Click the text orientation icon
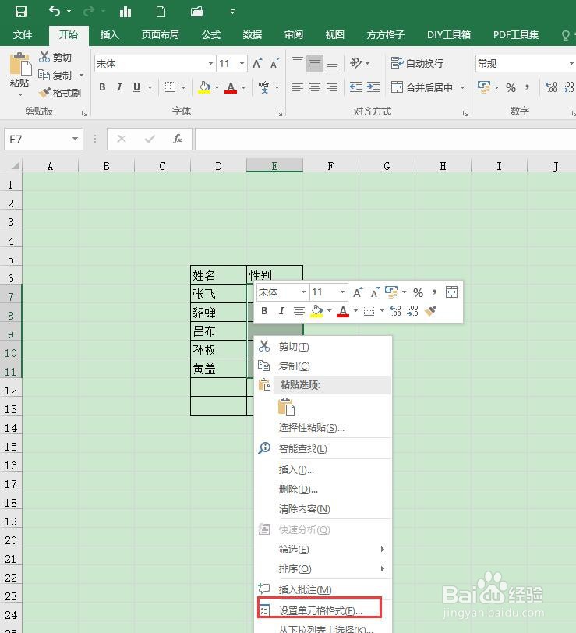This screenshot has width=576, height=633. click(x=356, y=63)
